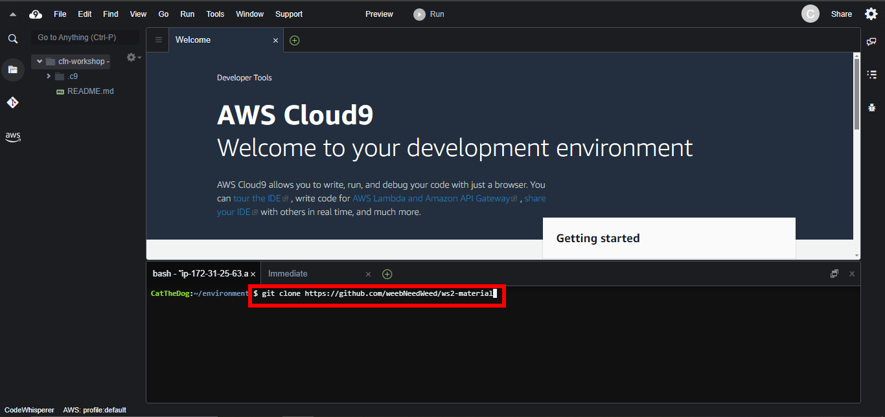This screenshot has width=885, height=417.
Task: Click the Share button
Action: [841, 14]
